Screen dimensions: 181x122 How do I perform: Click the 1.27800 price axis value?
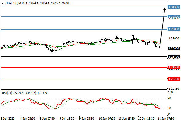click(x=174, y=38)
